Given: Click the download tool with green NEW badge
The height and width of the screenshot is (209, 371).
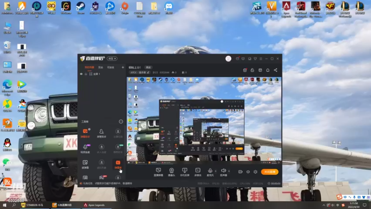Looking at the screenshot, I should (x=118, y=148).
